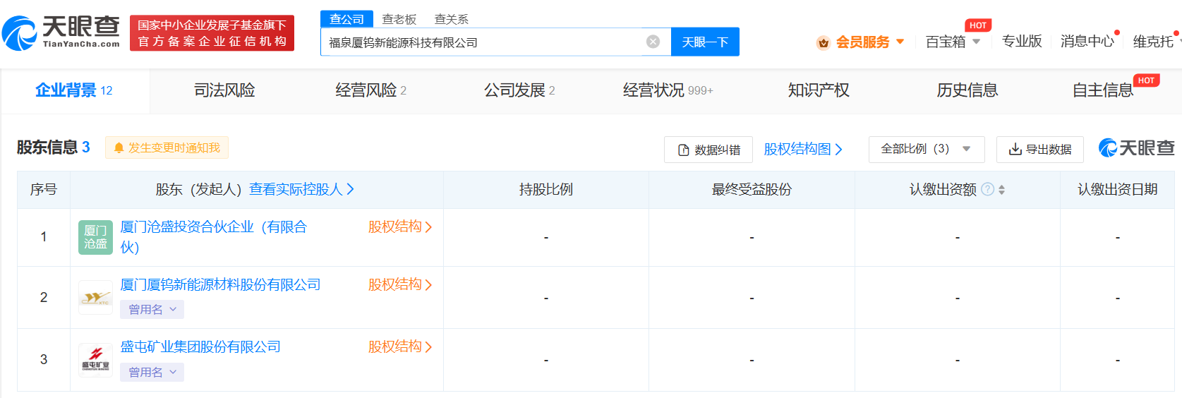This screenshot has width=1182, height=398.
Task: Open the Tianyancha home logo
Action: click(x=61, y=32)
